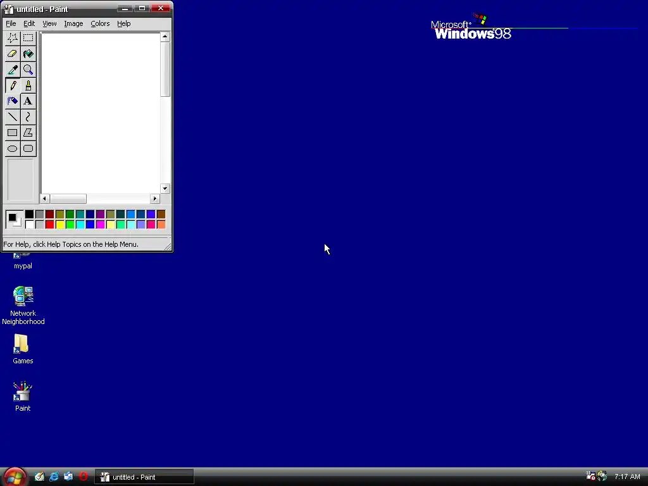Activate the Pick Color eyedropper tool

[x=13, y=70]
